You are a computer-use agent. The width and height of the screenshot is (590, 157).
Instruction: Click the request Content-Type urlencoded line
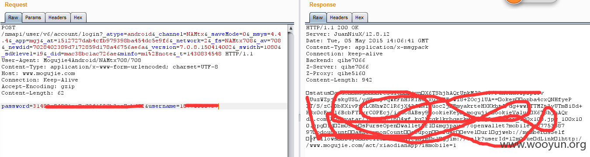(x=110, y=67)
